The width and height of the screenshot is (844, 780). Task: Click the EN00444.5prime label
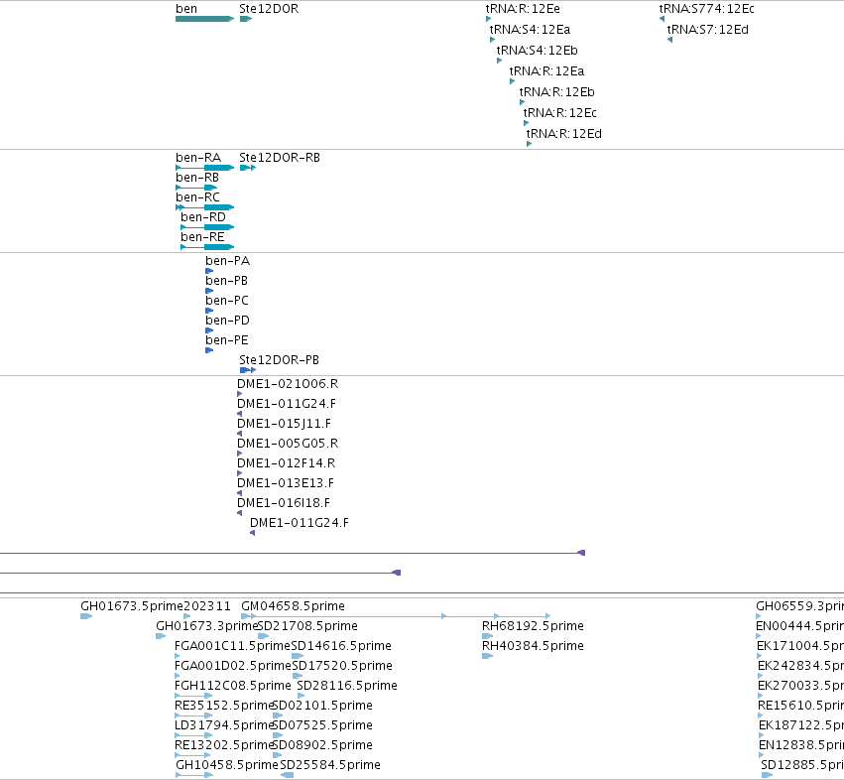coord(799,626)
